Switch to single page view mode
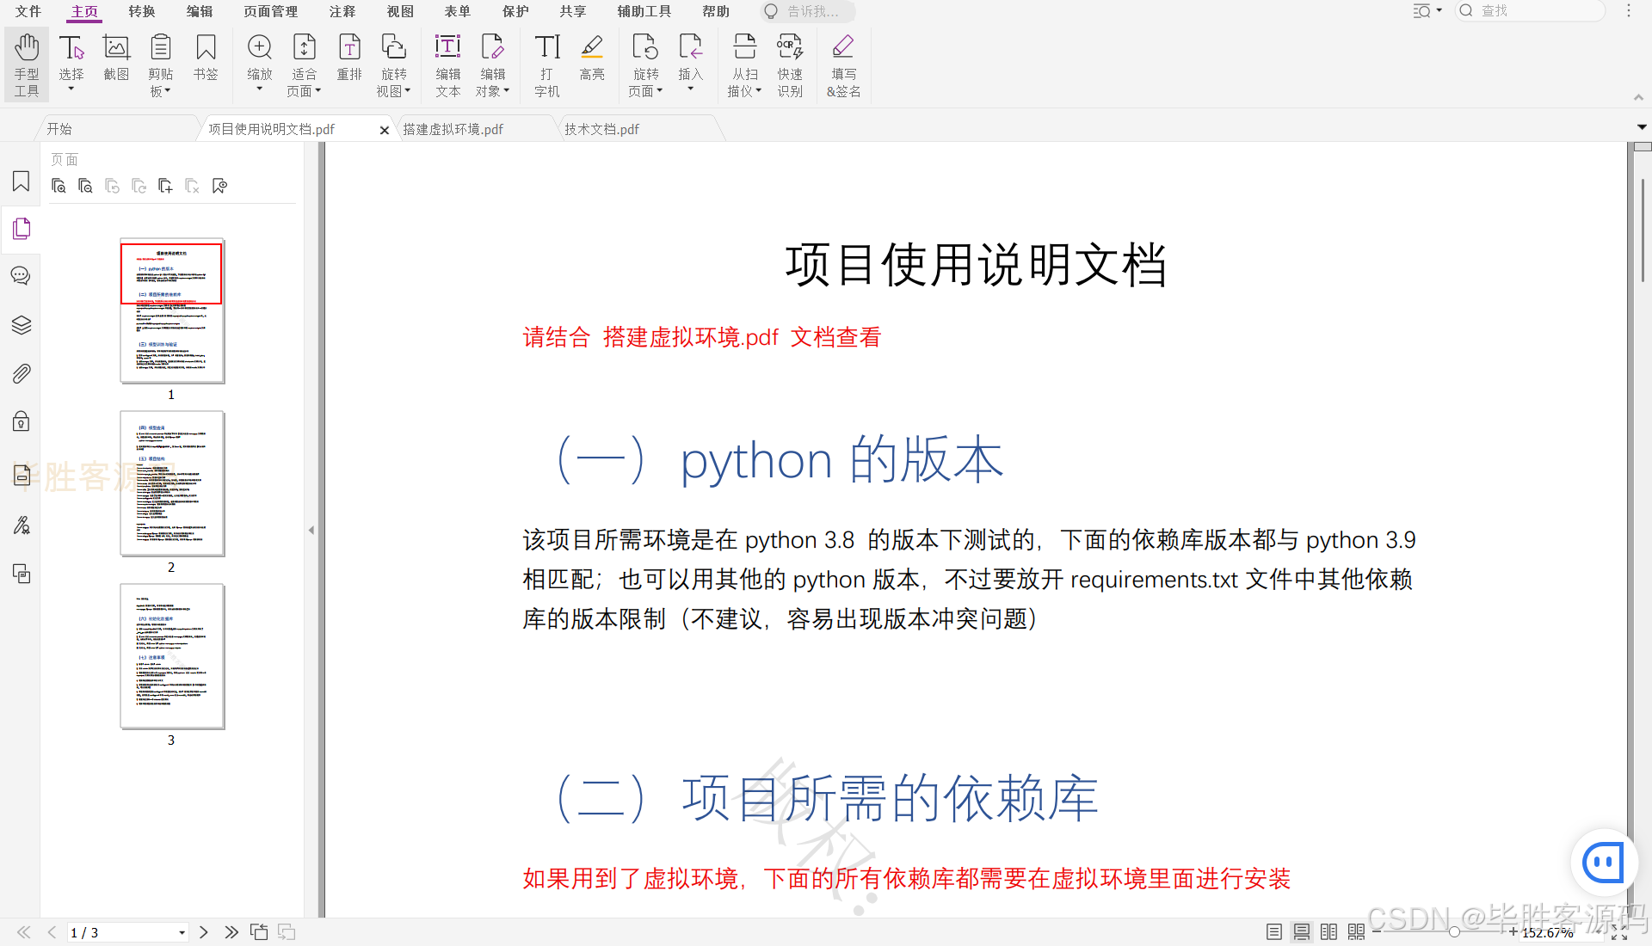This screenshot has height=946, width=1652. click(1274, 932)
